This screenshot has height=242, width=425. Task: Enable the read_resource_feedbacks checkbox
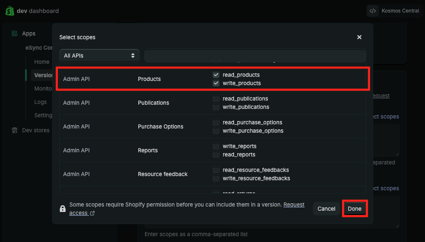click(x=216, y=170)
